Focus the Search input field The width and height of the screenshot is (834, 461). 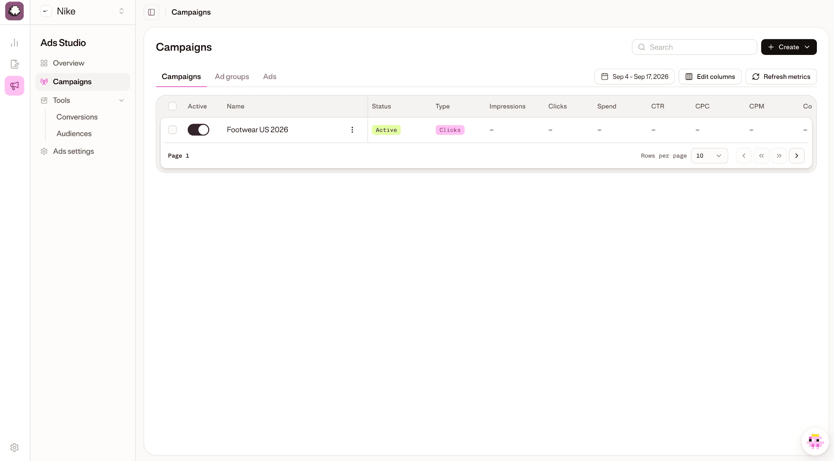(x=694, y=47)
